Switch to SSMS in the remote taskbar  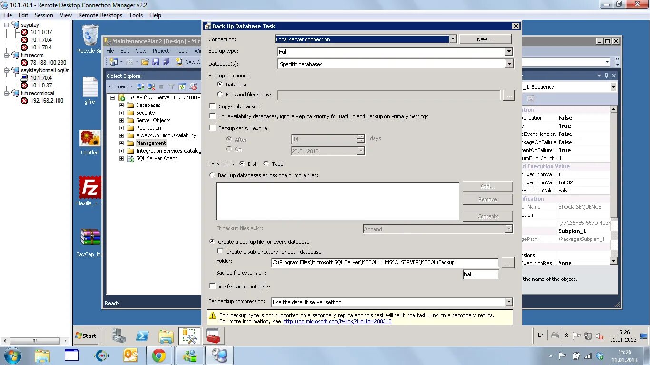coord(189,336)
